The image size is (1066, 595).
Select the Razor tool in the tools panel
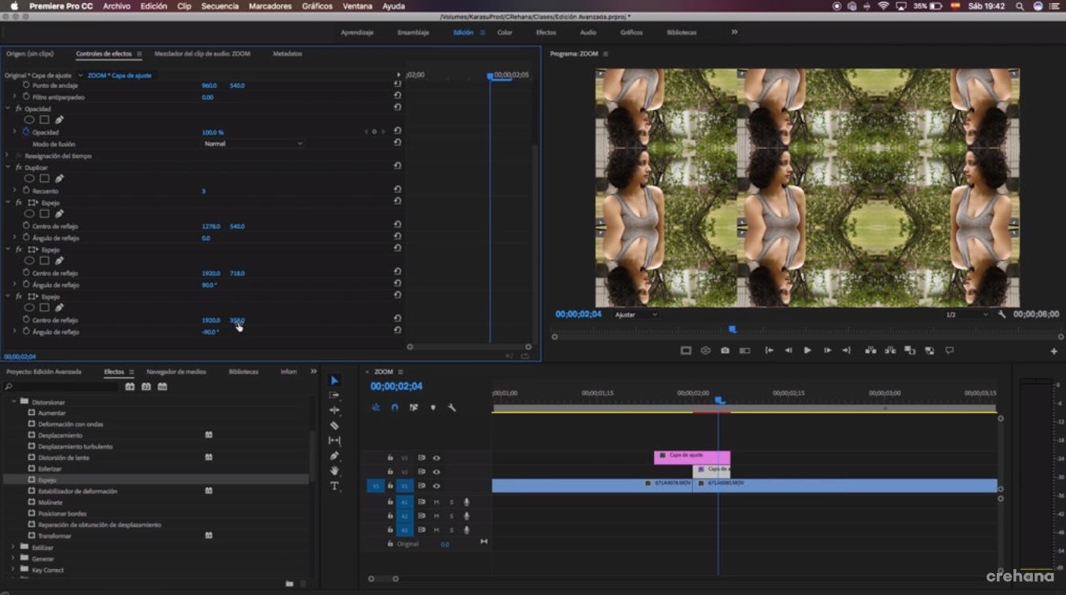[334, 425]
